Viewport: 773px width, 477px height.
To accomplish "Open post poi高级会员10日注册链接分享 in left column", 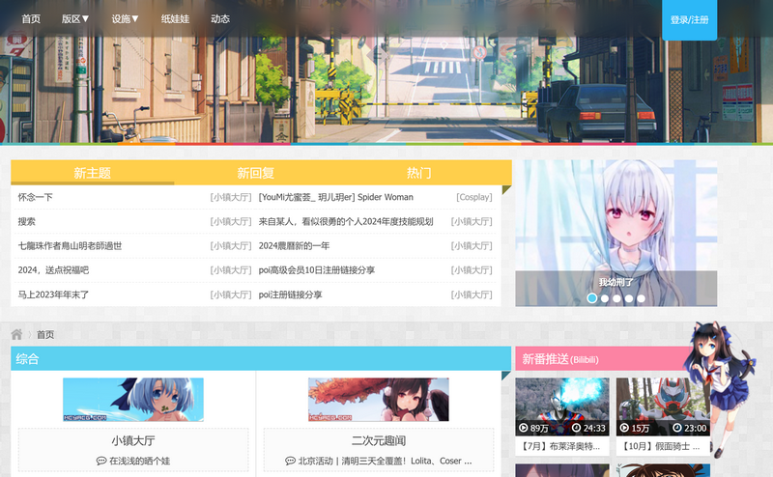I will [x=317, y=270].
